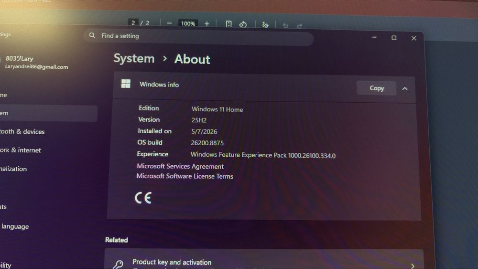Focus the Find a setting search box
The image size is (478, 269).
[x=198, y=37]
